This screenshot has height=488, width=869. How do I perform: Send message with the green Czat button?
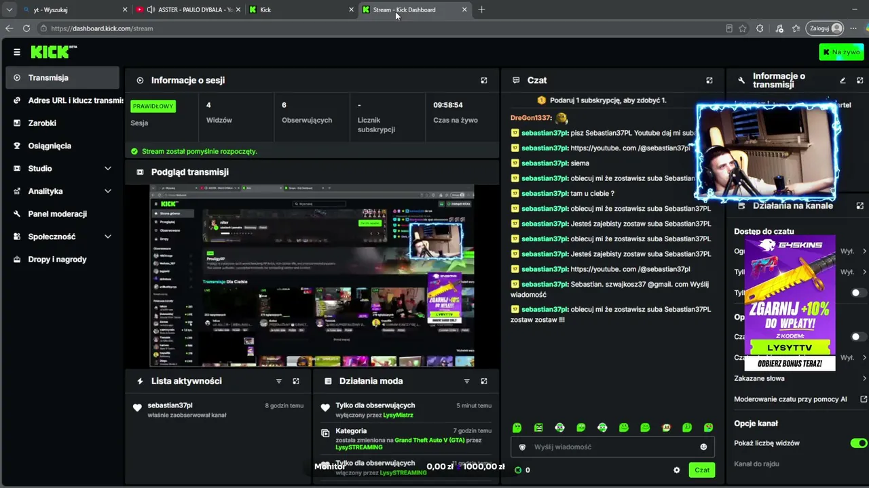(702, 470)
